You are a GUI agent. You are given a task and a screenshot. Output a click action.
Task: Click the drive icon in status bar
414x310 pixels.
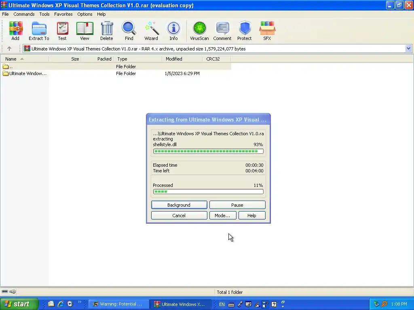pos(5,291)
